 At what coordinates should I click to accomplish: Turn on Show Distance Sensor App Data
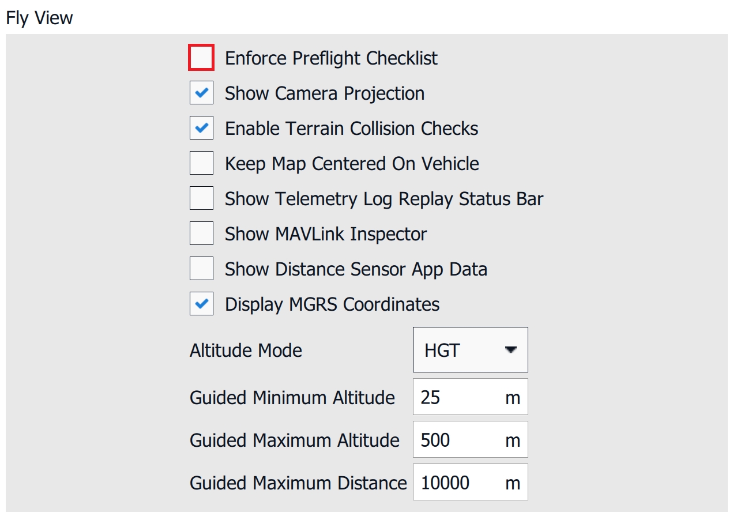point(201,269)
